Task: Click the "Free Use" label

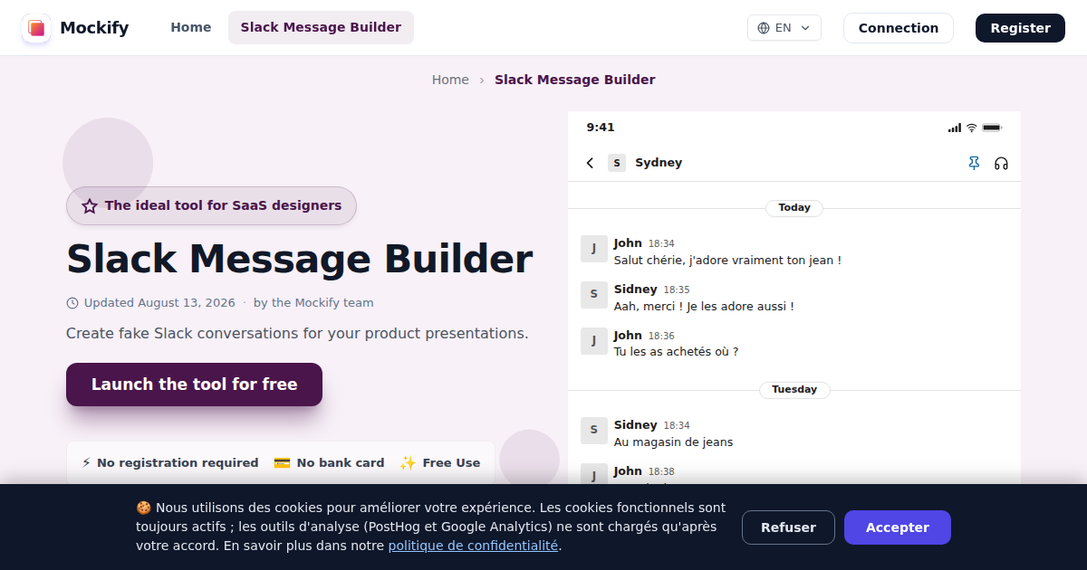Action: tap(451, 462)
